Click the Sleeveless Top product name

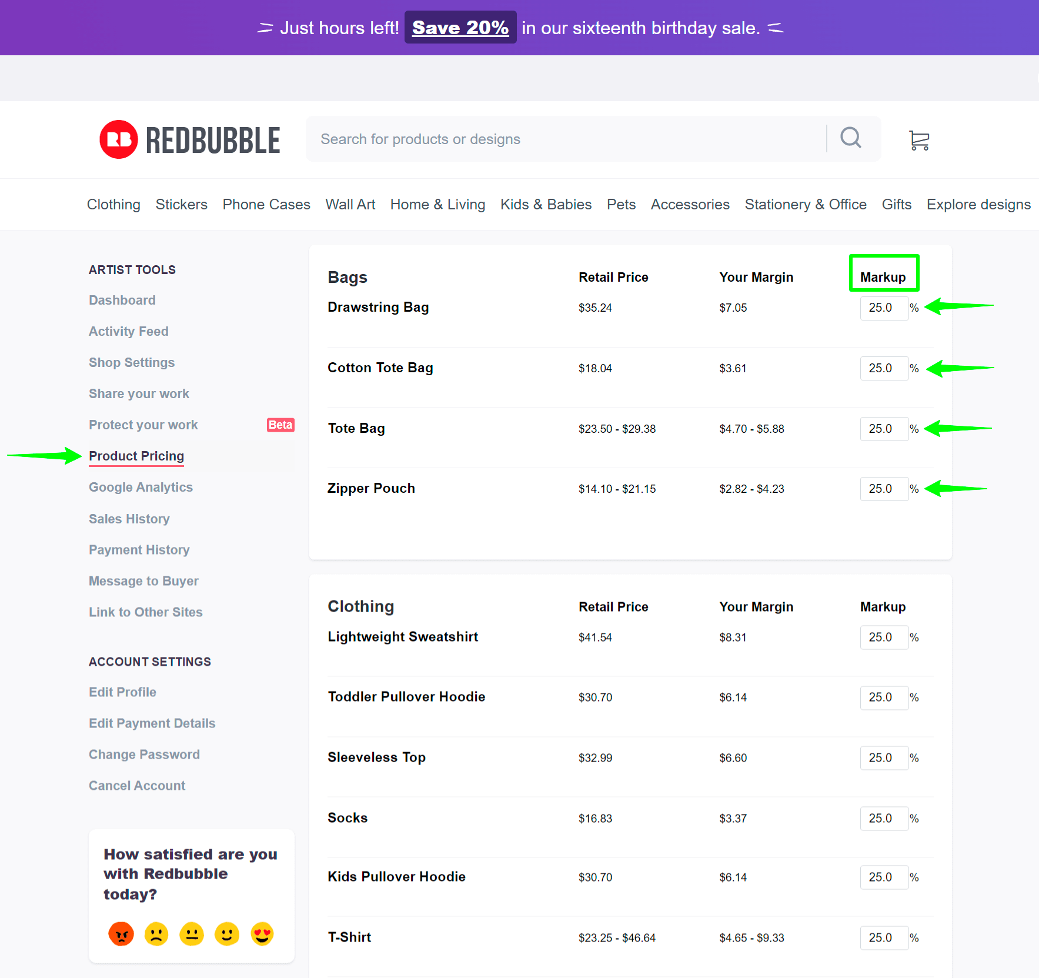click(376, 757)
